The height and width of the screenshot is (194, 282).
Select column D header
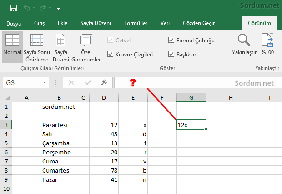[104, 97]
